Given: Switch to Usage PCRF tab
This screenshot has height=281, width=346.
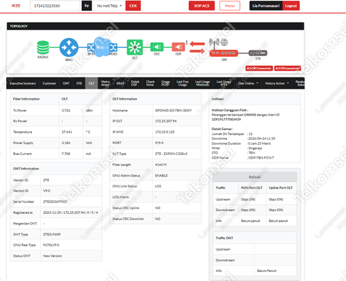Looking at the screenshot, I should point(165,83).
